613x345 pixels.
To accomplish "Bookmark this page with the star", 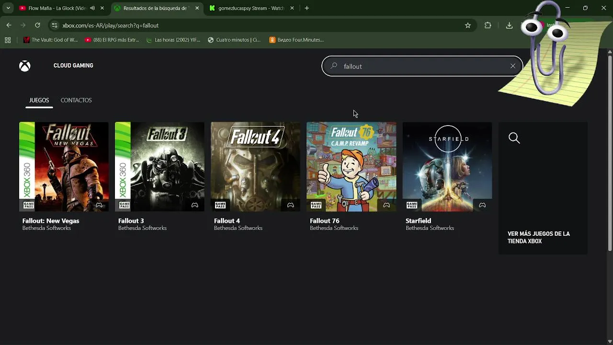I will point(468,25).
